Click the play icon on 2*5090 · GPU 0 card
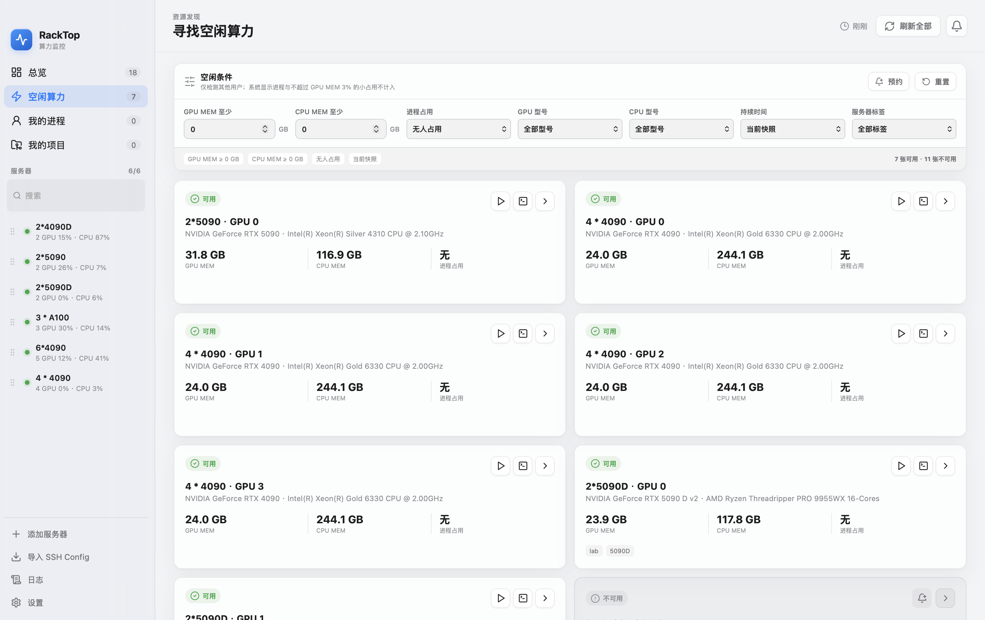Image resolution: width=985 pixels, height=620 pixels. coord(501,201)
